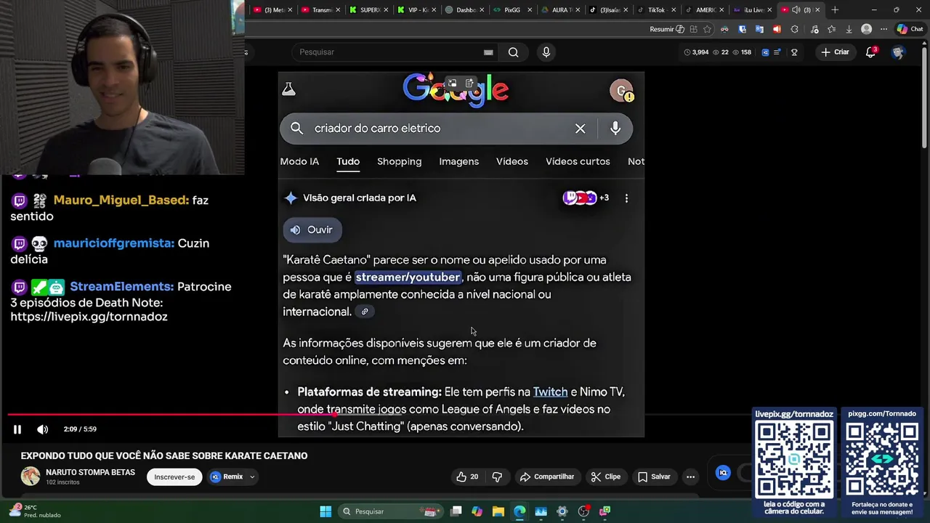Mute the video using the speaker icon
The width and height of the screenshot is (930, 523).
[43, 429]
